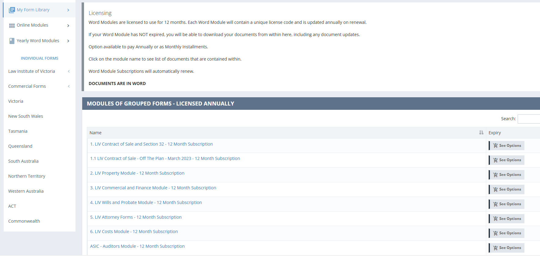This screenshot has width=540, height=256.
Task: Click the DOCUMENTS ARE IN WORD text
Action: point(117,83)
